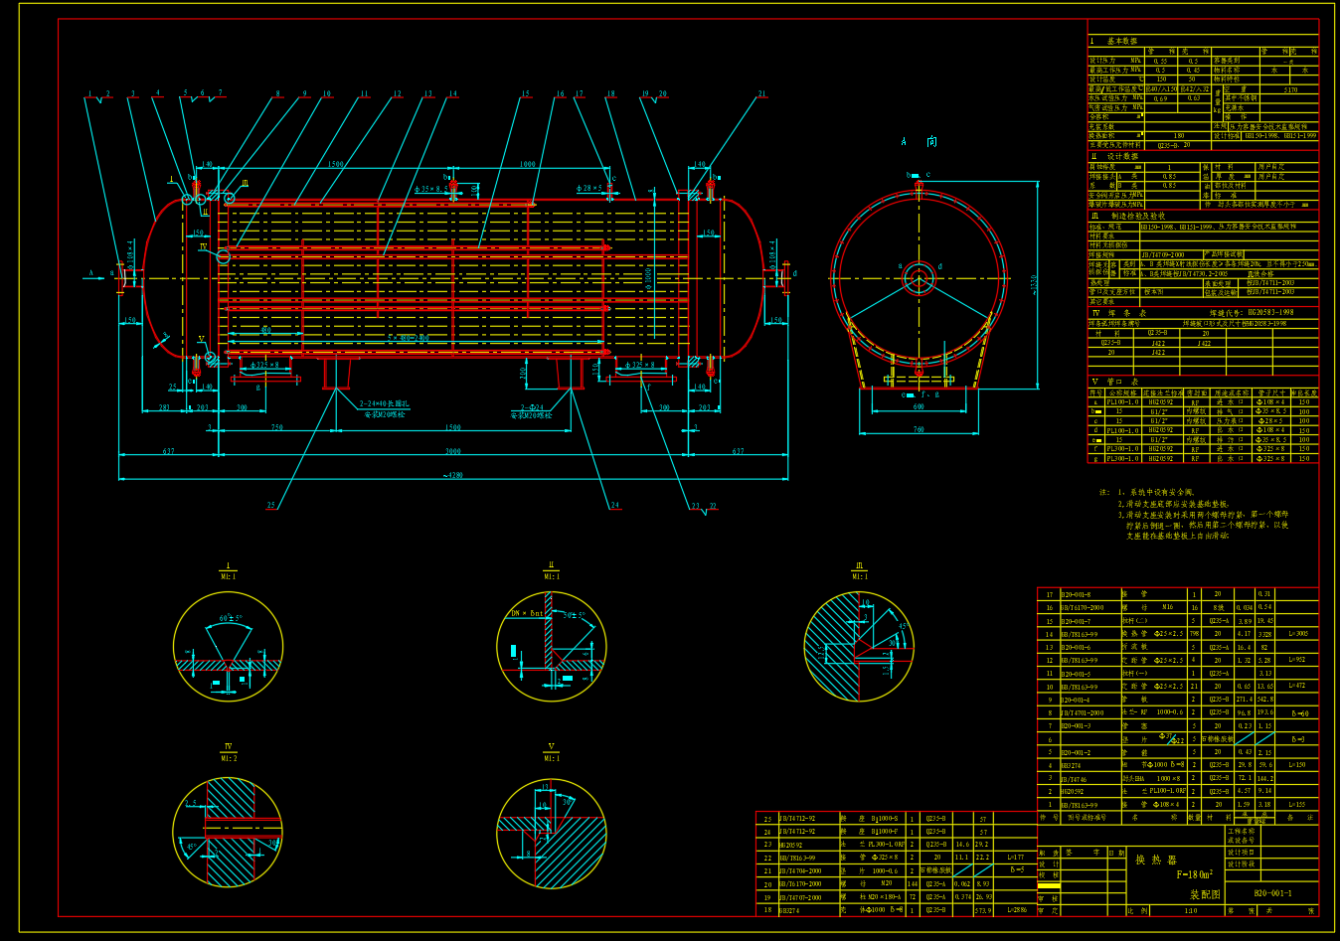Click part callout number 24
The image size is (1340, 941).
click(x=614, y=506)
